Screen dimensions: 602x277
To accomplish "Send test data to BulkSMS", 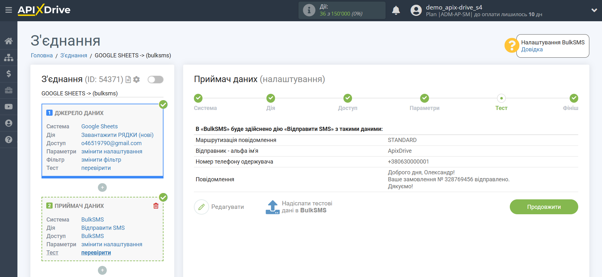I will pyautogui.click(x=299, y=207).
